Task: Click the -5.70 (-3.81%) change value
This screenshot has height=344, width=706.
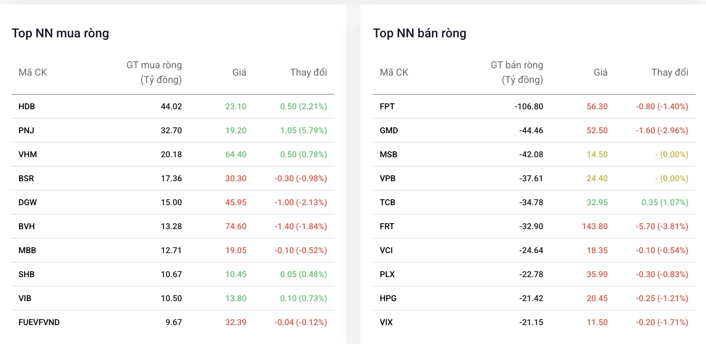Action: pyautogui.click(x=662, y=226)
